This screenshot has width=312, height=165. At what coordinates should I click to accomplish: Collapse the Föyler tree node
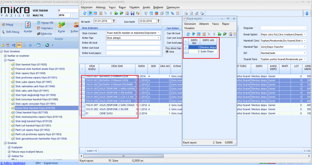tap(5, 60)
